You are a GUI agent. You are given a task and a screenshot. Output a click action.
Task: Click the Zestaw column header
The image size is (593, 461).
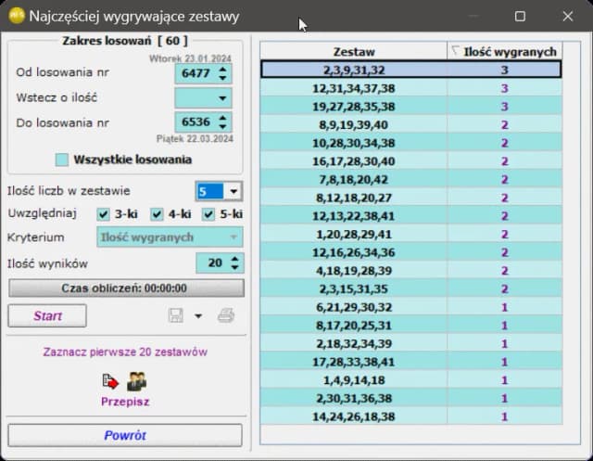tap(353, 52)
